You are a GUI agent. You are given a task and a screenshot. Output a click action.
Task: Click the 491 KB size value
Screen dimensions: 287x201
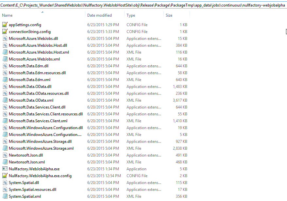click(181, 155)
